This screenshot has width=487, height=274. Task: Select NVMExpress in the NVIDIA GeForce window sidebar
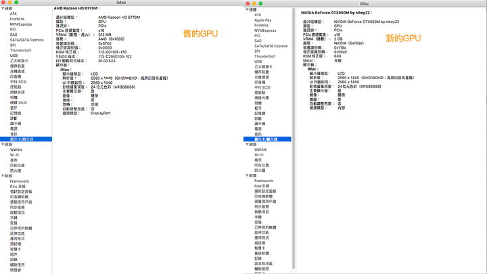pos(265,30)
